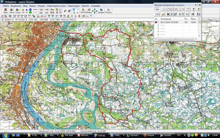Open the Загр load dropdown button
The height and width of the screenshot is (138, 220).
pyautogui.click(x=12, y=11)
